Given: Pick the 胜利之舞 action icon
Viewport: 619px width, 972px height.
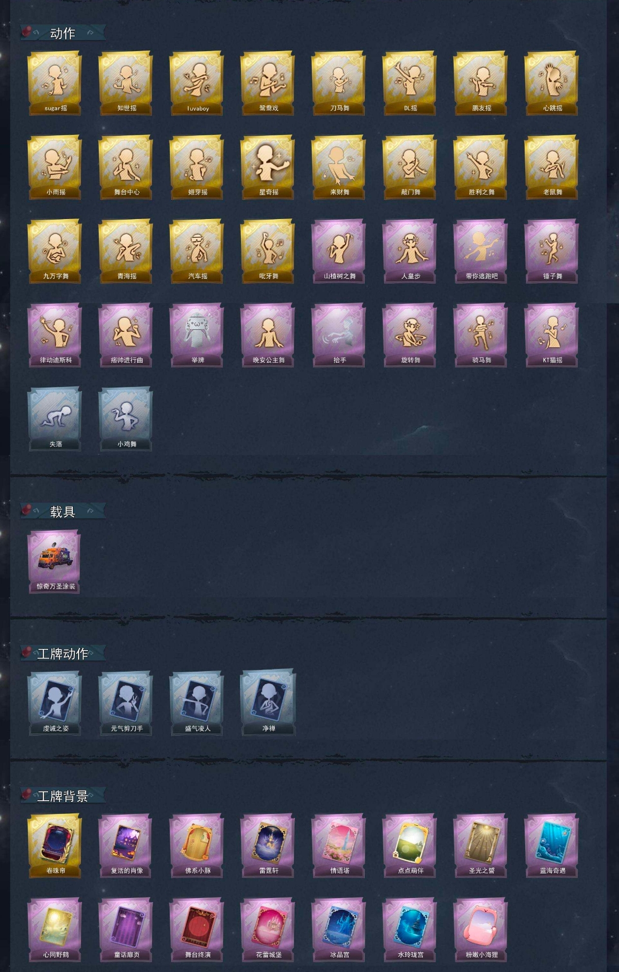Looking at the screenshot, I should point(480,167).
